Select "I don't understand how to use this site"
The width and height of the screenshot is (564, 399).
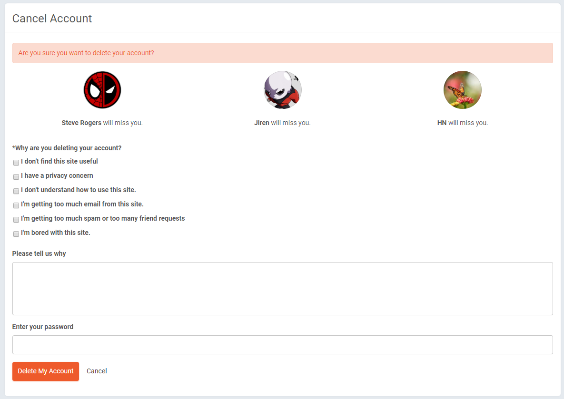[x=16, y=191]
